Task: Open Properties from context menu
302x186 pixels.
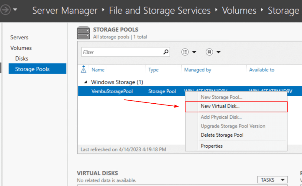Action: click(211, 146)
